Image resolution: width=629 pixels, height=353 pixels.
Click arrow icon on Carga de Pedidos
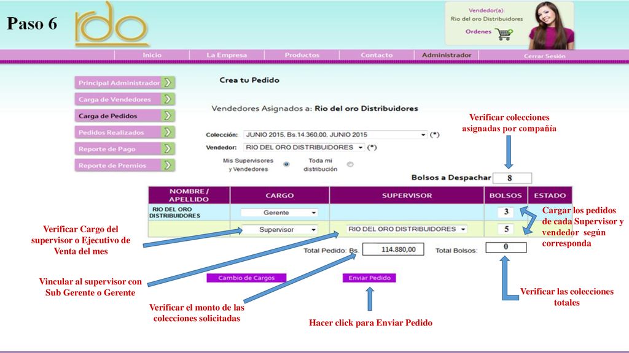click(x=168, y=116)
